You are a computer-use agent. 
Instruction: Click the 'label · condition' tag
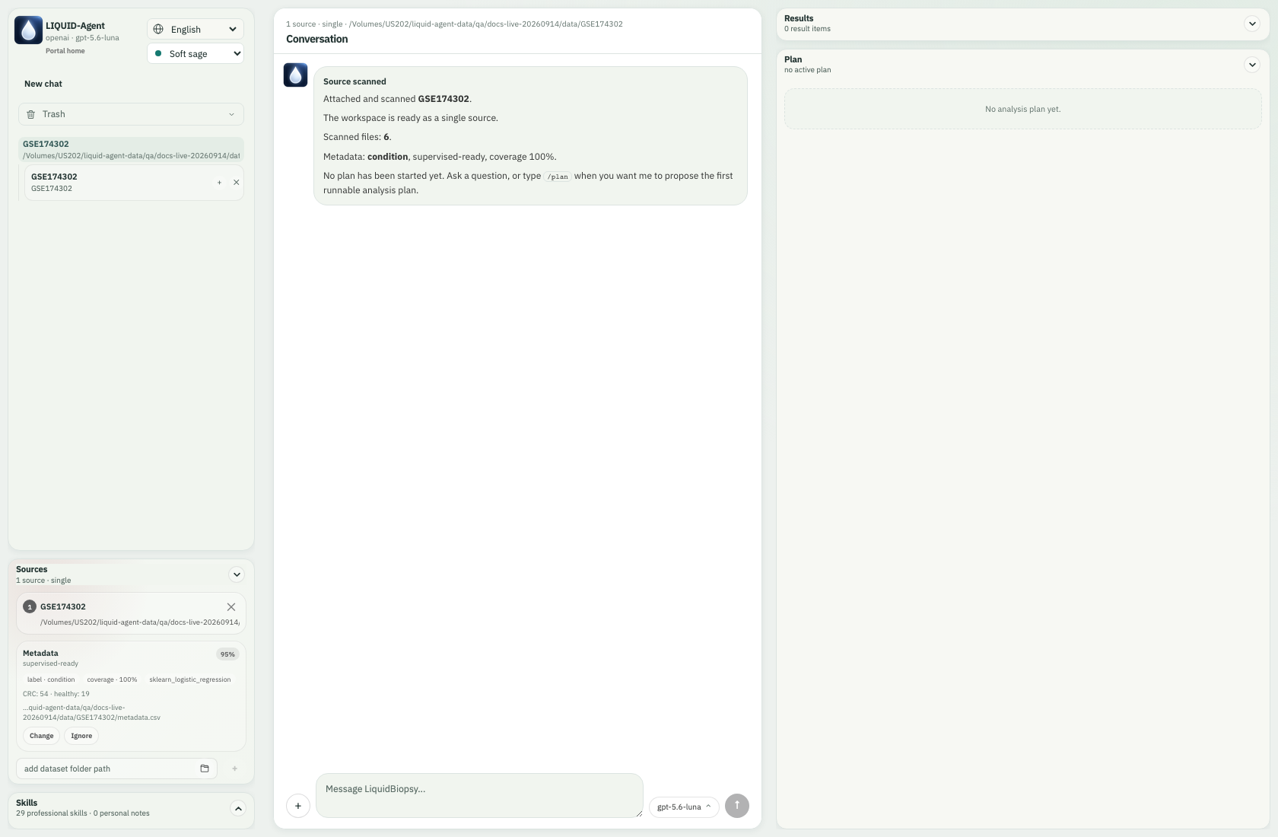tap(51, 679)
